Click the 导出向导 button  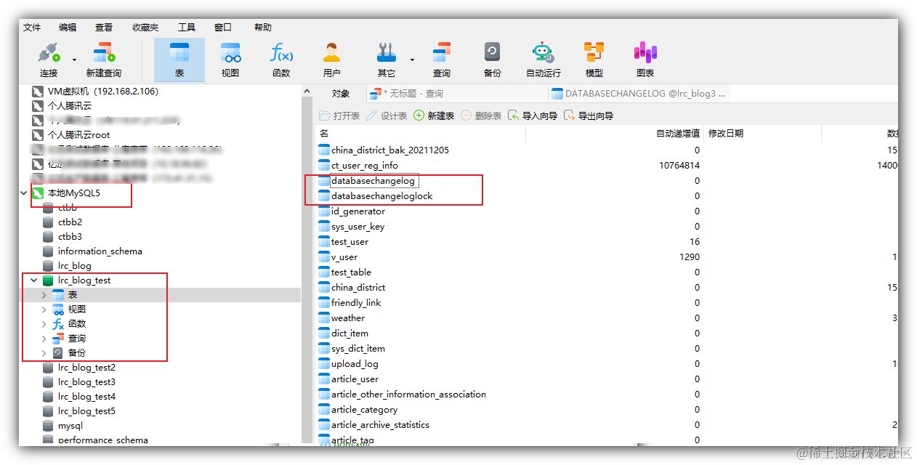(589, 116)
